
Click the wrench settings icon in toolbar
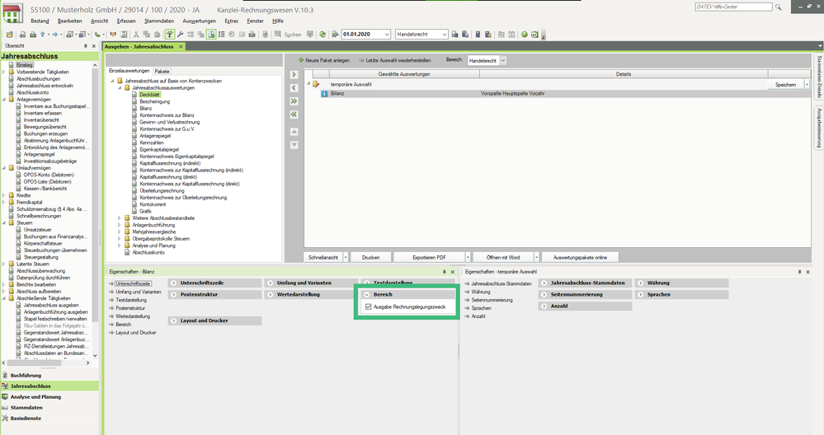point(181,34)
